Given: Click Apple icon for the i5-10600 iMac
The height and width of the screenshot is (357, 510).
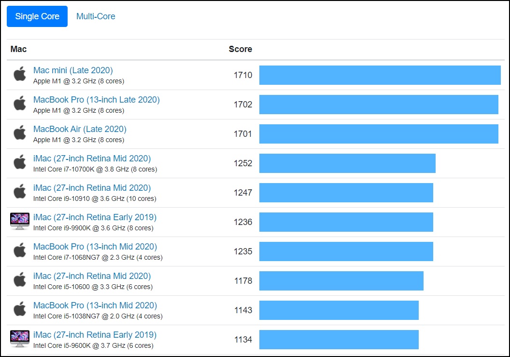Looking at the screenshot, I should (x=20, y=280).
